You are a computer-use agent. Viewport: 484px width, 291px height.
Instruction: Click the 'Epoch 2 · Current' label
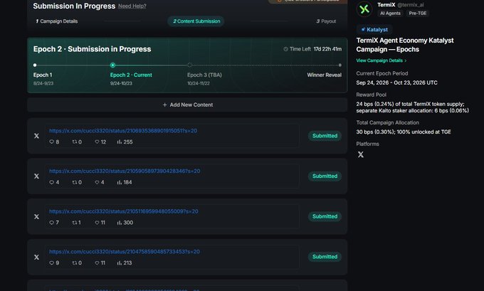[x=131, y=75]
